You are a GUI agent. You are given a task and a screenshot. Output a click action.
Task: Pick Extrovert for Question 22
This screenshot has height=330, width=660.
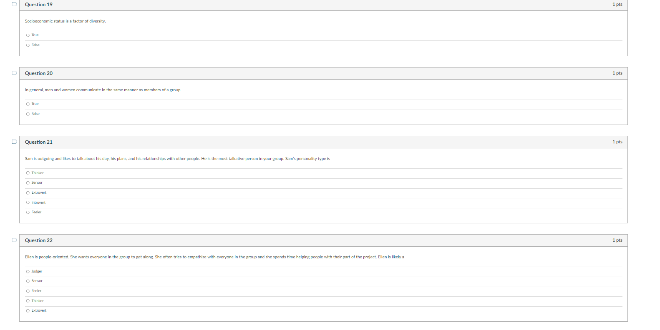[28, 311]
